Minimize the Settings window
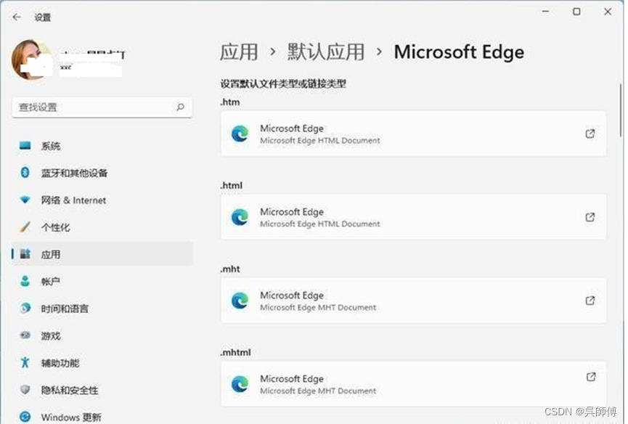Screen dimensions: 628x424 point(545,12)
